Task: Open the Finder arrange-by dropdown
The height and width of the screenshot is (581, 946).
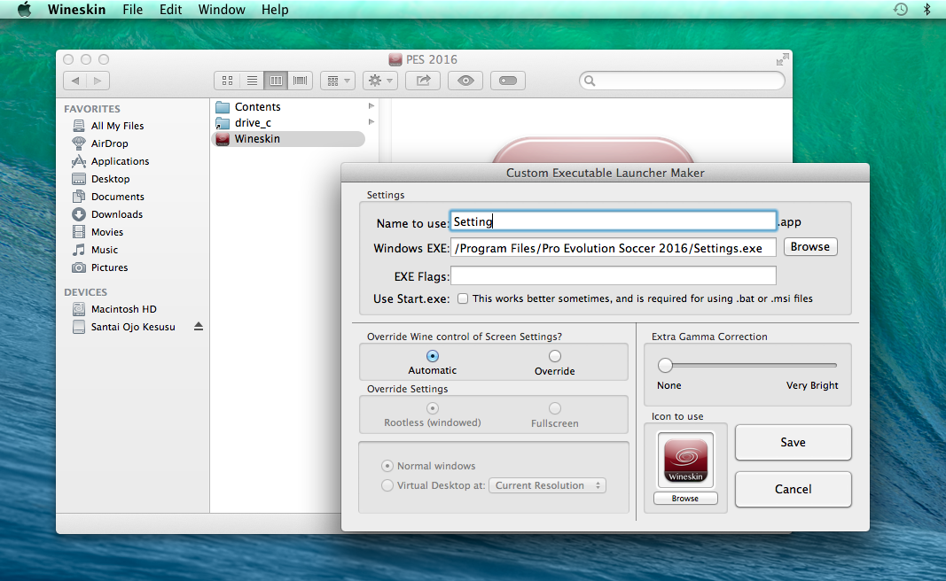Action: (x=338, y=81)
